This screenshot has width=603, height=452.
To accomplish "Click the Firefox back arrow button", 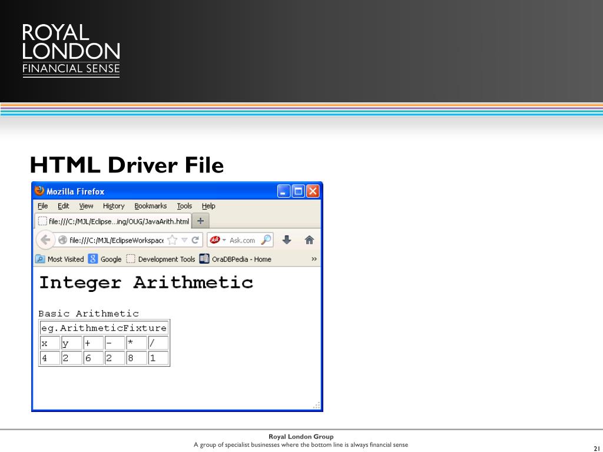I will (45, 240).
